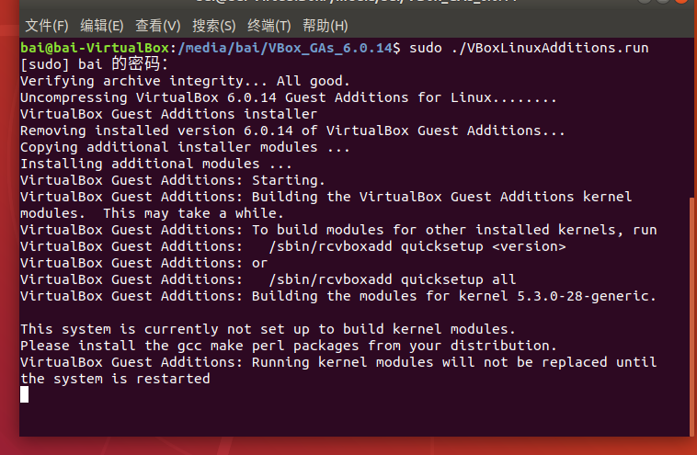Open the 文件(F) menu
The height and width of the screenshot is (455, 697).
click(x=47, y=26)
